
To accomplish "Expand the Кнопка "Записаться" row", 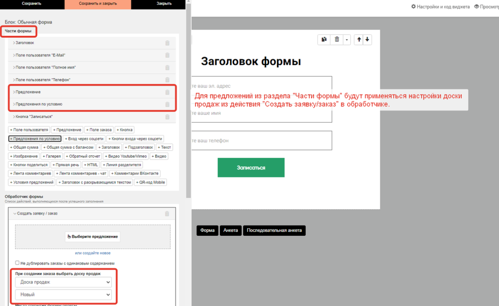I will (x=92, y=117).
